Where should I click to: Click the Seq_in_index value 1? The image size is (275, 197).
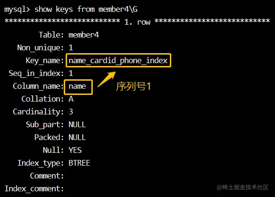coord(71,73)
